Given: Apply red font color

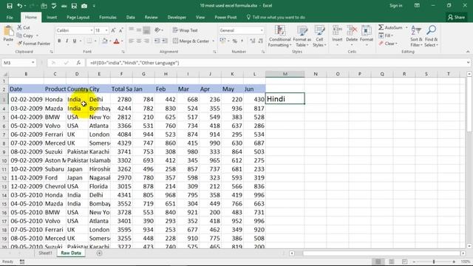Looking at the screenshot, I should (x=117, y=41).
